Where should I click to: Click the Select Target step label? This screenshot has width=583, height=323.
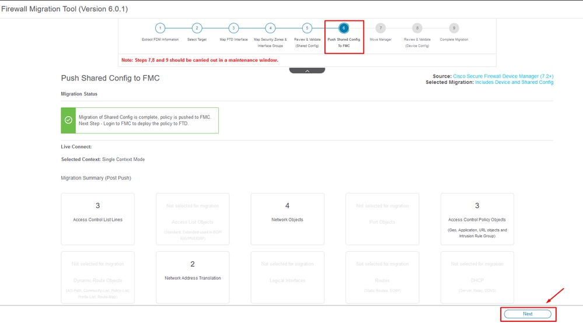coord(197,39)
